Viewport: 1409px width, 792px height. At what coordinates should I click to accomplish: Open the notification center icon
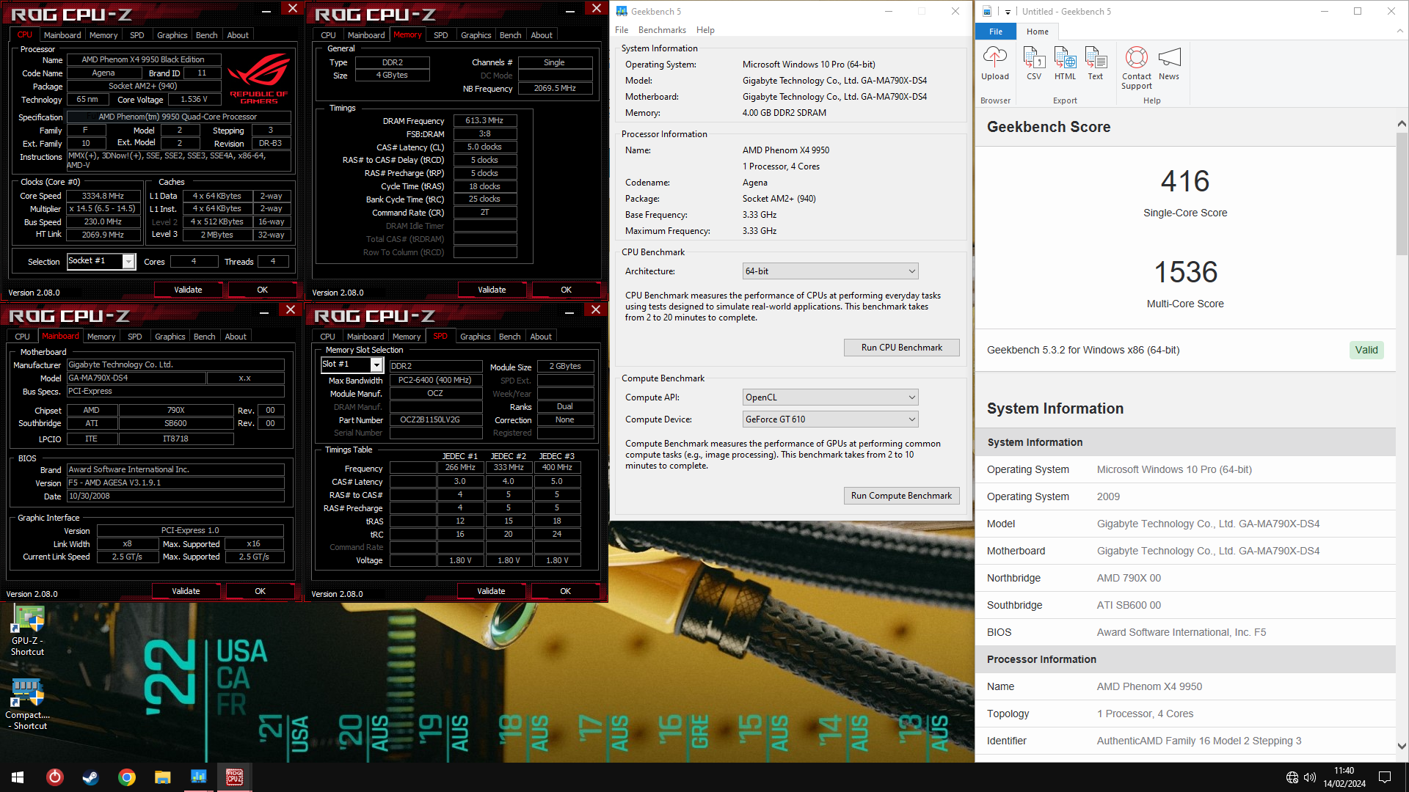pos(1385,777)
